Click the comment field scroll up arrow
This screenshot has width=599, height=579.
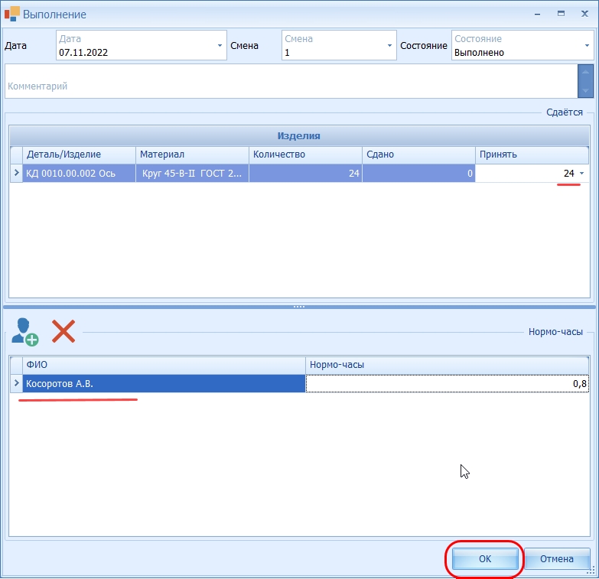(585, 71)
